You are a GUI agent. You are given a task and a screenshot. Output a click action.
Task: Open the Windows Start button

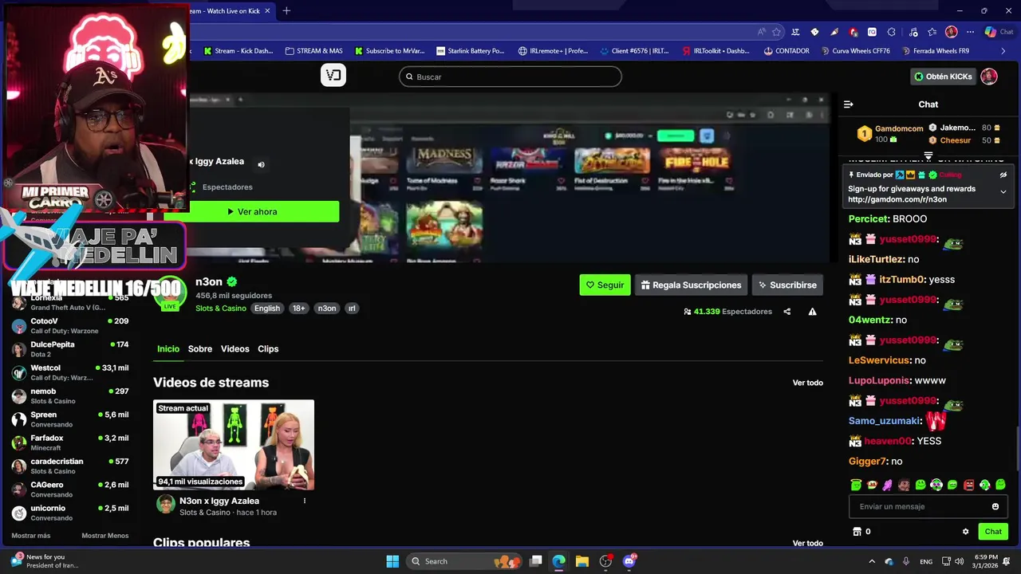[392, 561]
